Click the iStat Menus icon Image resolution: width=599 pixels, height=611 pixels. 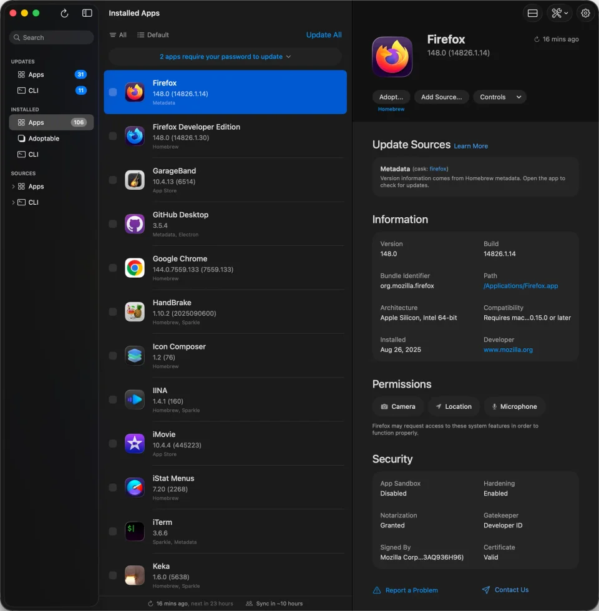[x=135, y=487]
